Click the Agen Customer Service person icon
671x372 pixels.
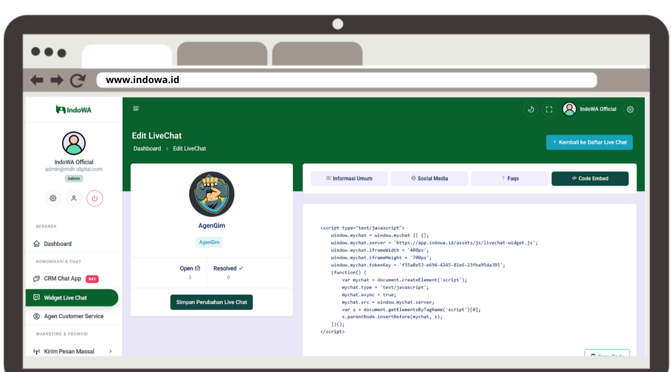tap(37, 316)
